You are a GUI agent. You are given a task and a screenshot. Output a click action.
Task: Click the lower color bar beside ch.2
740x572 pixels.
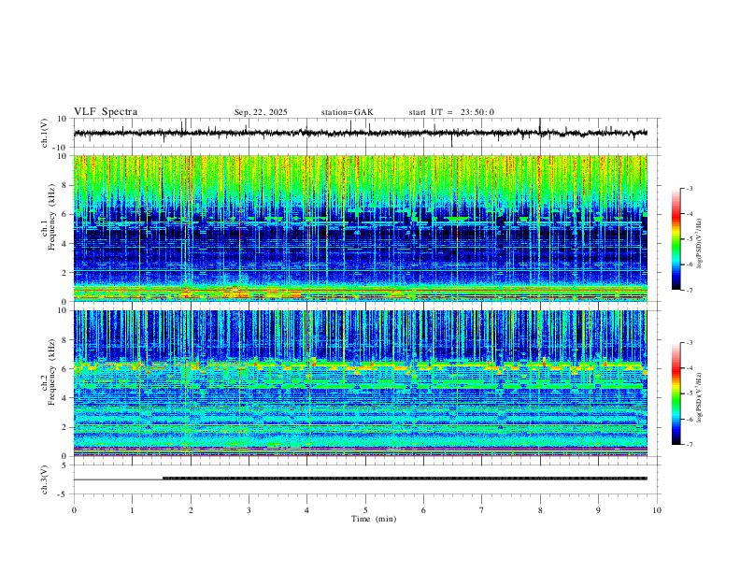tap(676, 393)
